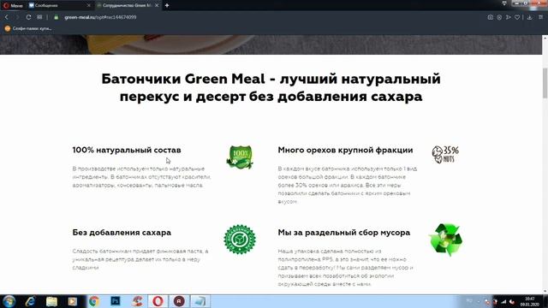Viewport: 548px width, 308px height.
Task: Open a new tab with plus button
Action: (167, 6)
